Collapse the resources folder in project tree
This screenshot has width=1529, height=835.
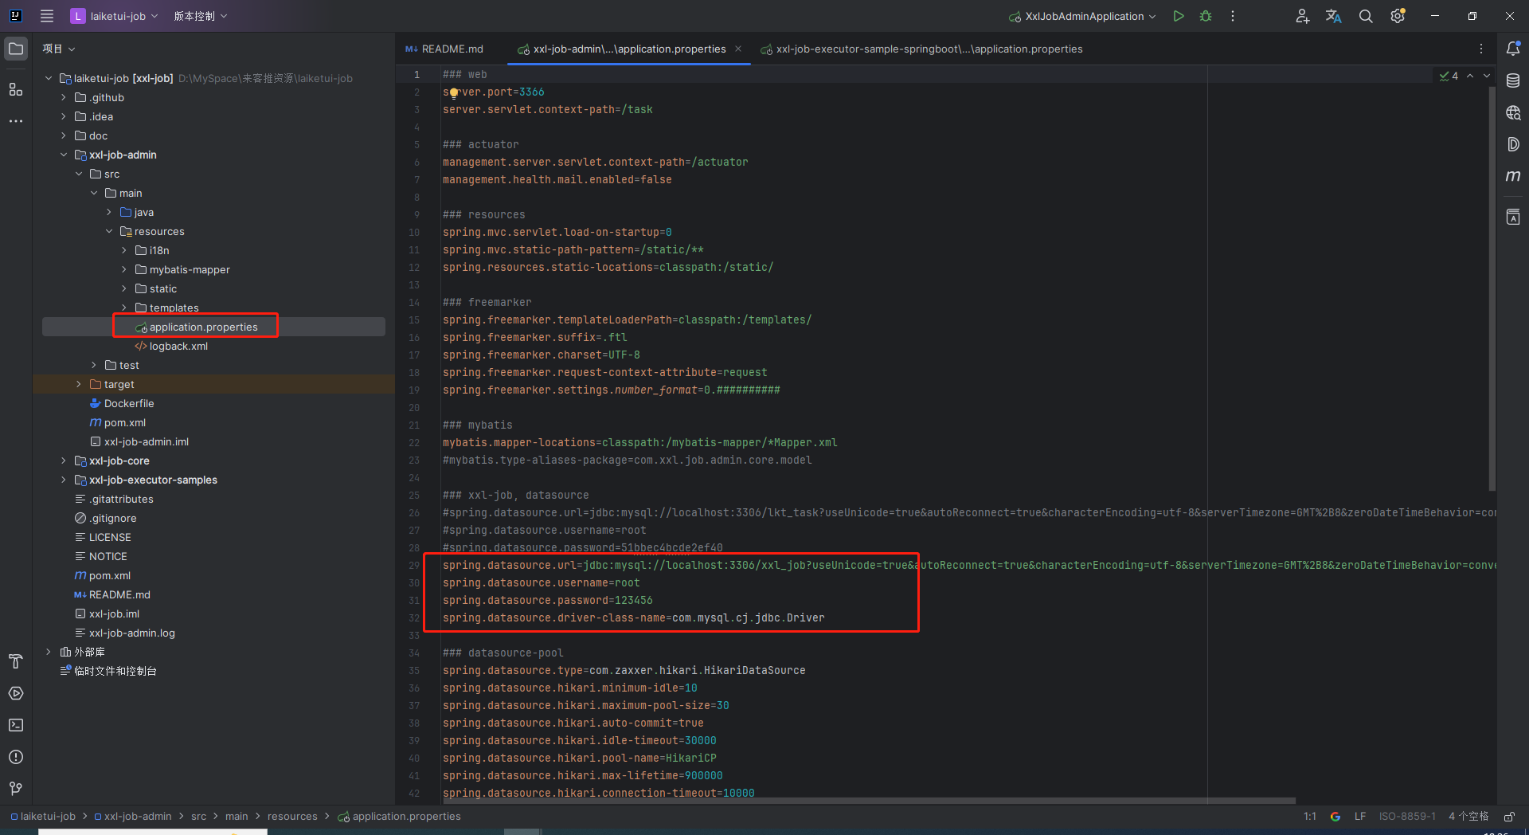point(109,231)
